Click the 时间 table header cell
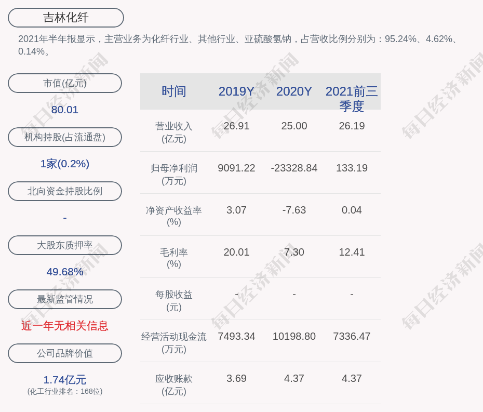483x412 pixels. 174,91
